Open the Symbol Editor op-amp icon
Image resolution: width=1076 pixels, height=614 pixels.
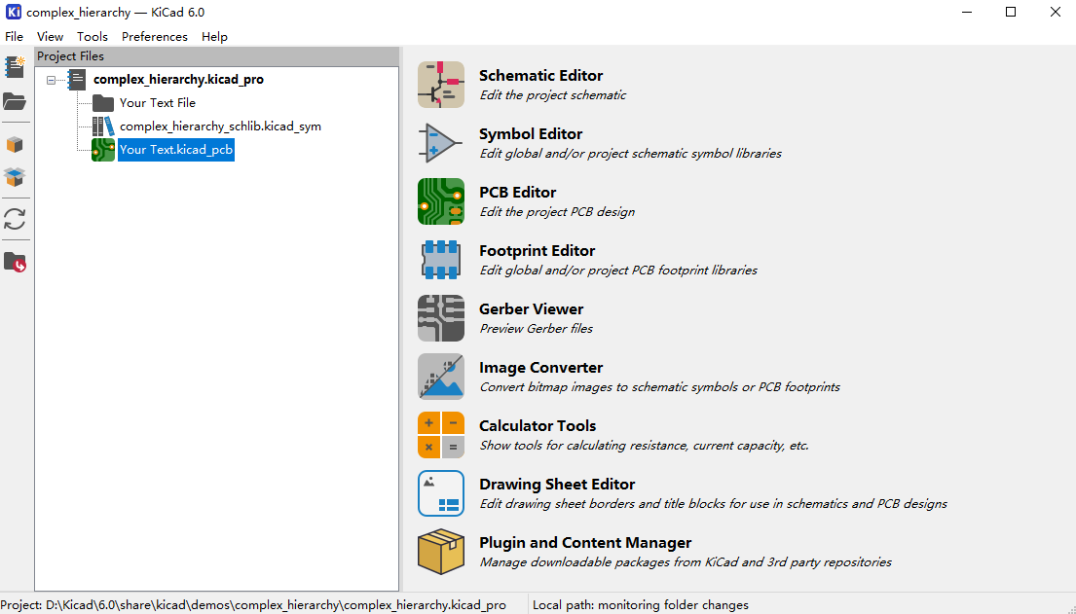pos(440,143)
